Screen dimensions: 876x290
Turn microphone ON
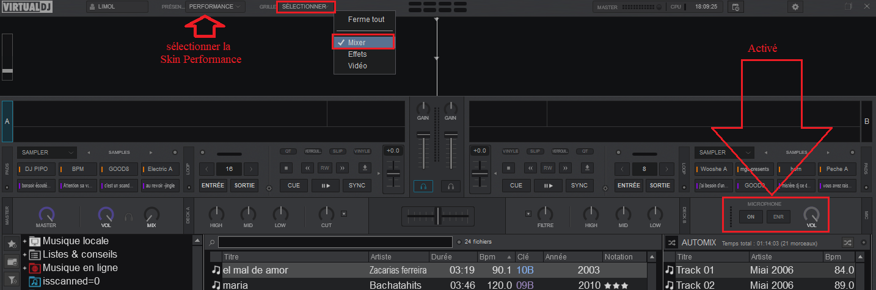(751, 216)
